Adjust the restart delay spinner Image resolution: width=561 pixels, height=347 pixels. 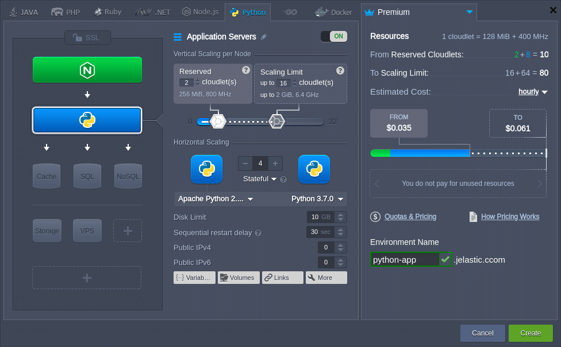[341, 232]
